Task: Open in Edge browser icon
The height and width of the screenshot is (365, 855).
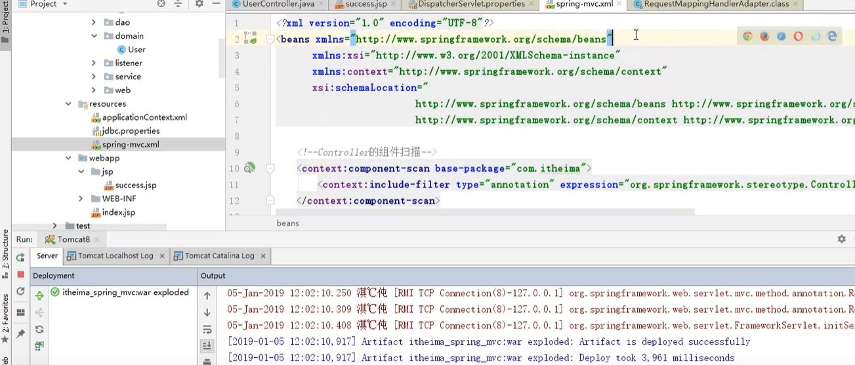Action: (x=833, y=37)
